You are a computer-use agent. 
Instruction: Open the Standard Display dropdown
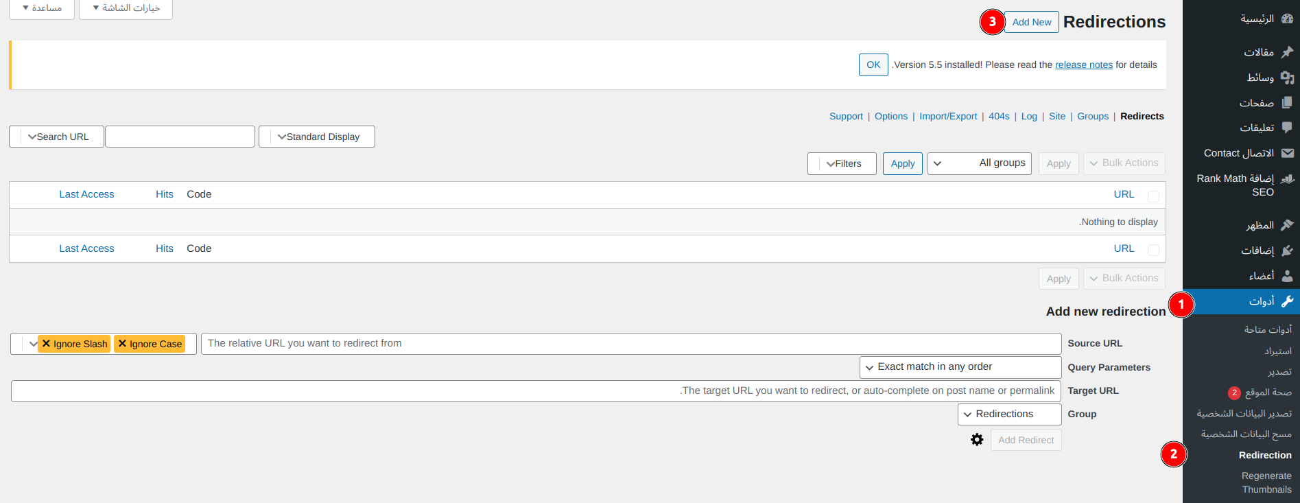click(317, 137)
